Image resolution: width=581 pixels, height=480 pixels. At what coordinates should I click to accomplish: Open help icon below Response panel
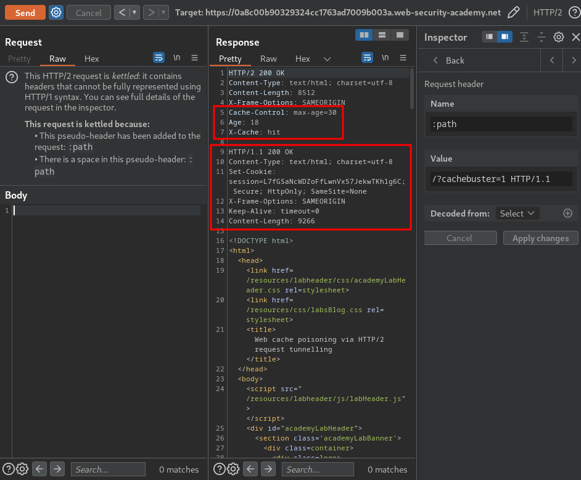[x=220, y=470]
